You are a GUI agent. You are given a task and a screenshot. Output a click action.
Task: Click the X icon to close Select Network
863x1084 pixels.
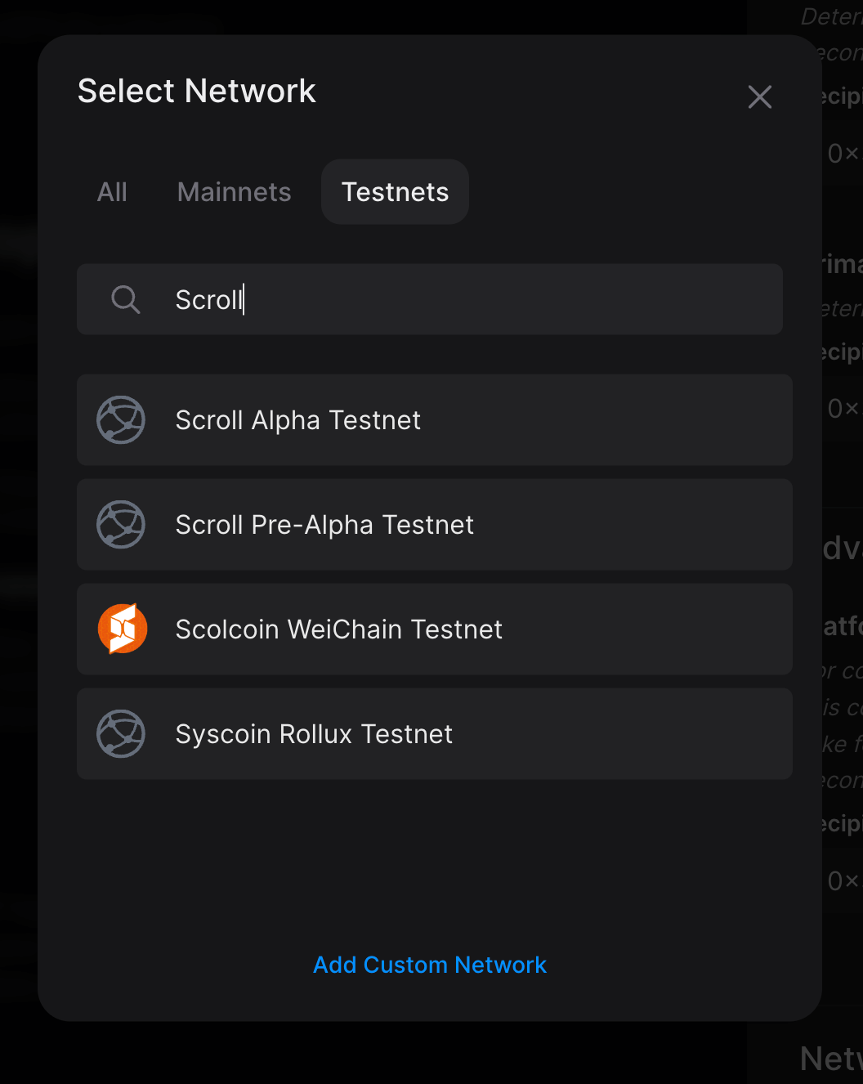point(759,96)
